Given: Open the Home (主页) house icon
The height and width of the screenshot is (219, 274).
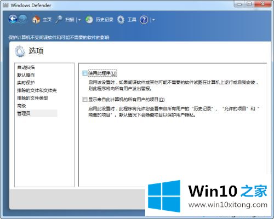Looking at the screenshot, I should [36, 19].
